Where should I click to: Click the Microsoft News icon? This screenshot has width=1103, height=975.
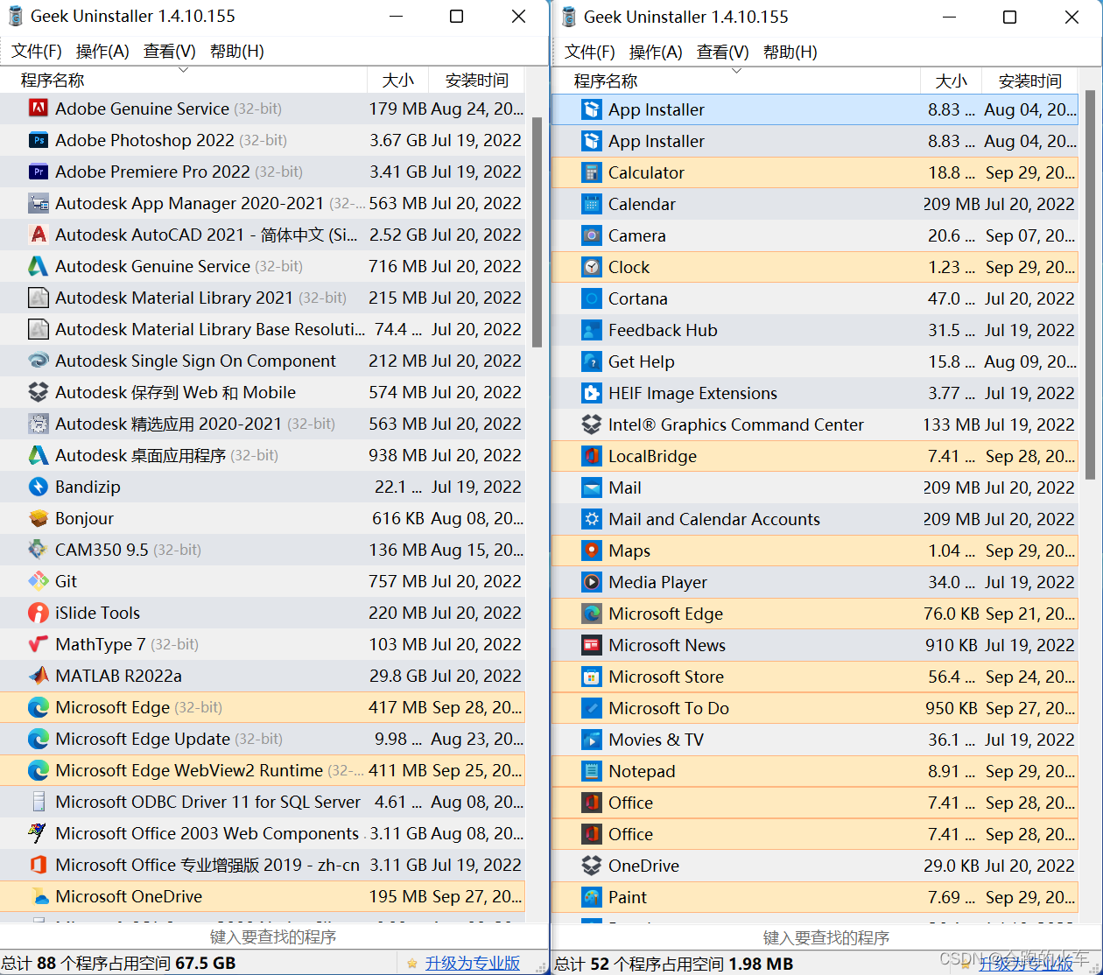pos(592,645)
